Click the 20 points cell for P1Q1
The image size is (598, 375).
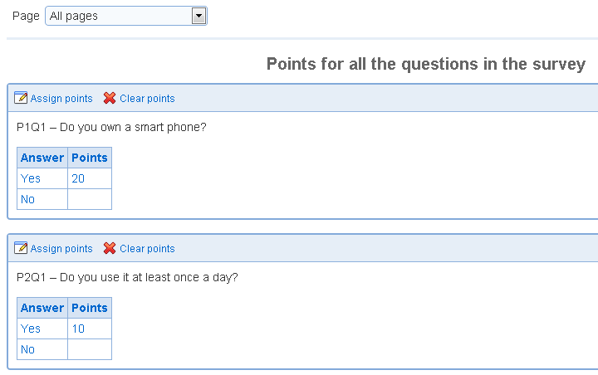pyautogui.click(x=90, y=178)
